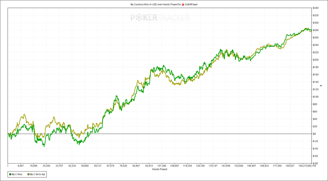This screenshot has width=328, height=181.
Task: Click the x-axis label 152,040
Action: 239,166
